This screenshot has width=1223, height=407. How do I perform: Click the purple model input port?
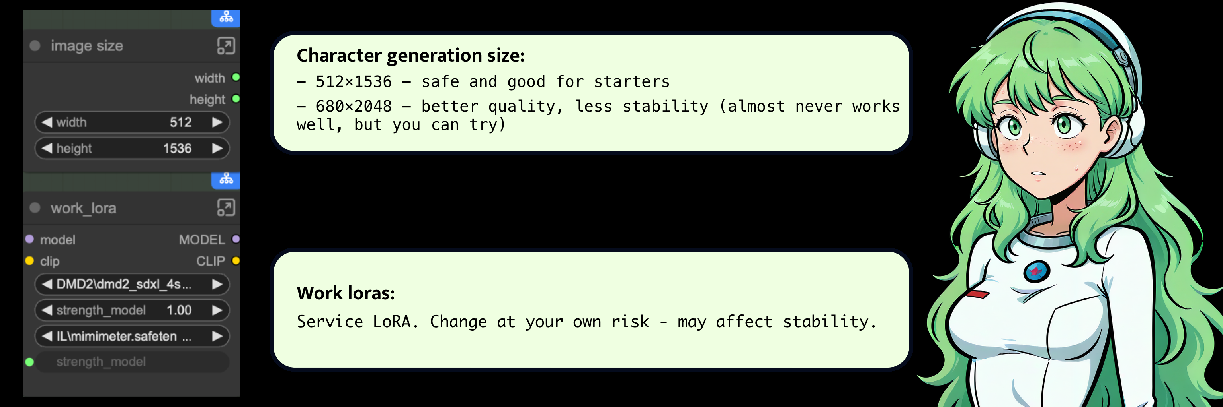pyautogui.click(x=29, y=239)
